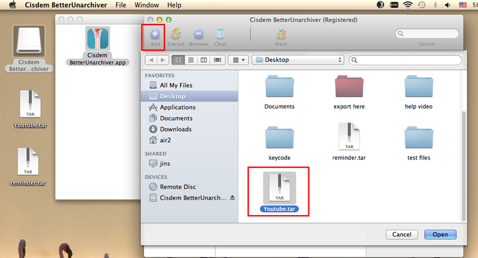The height and width of the screenshot is (258, 478).
Task: Click the file dialog vertical scrollbar
Action: tap(464, 166)
